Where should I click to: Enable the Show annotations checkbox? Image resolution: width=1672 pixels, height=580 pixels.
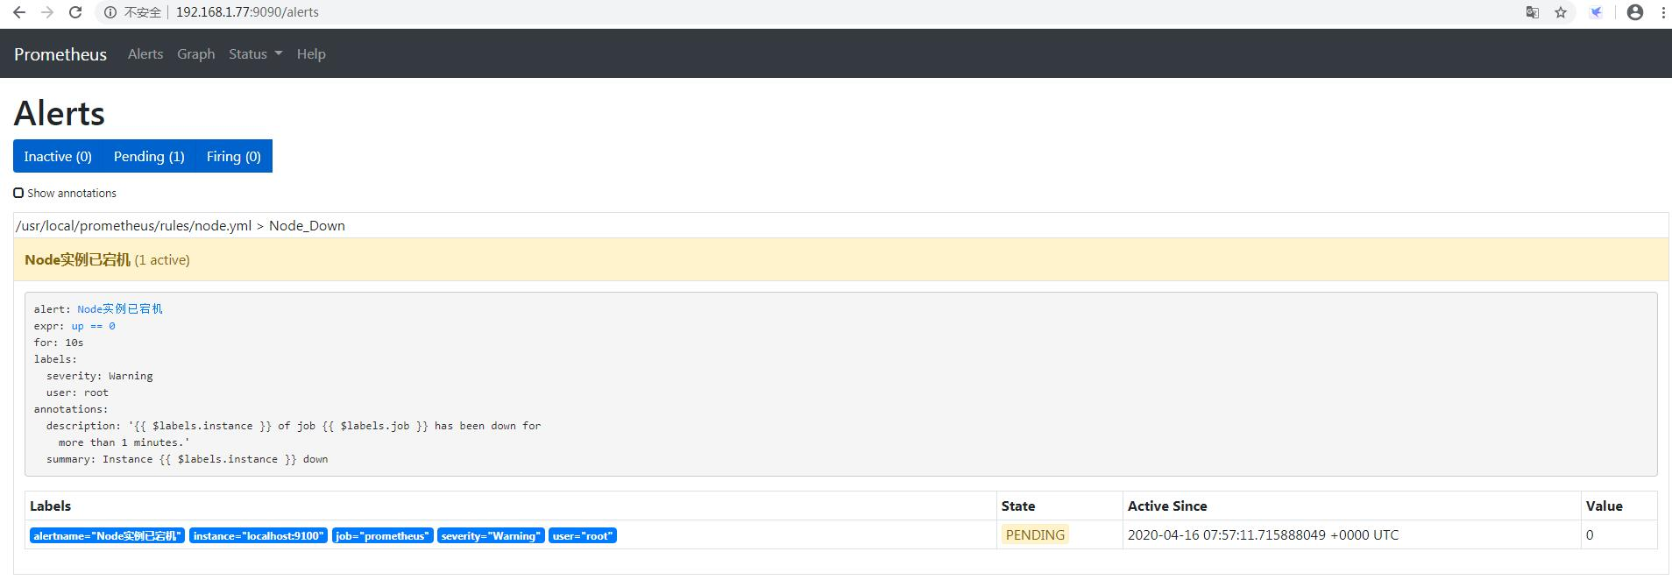18,193
